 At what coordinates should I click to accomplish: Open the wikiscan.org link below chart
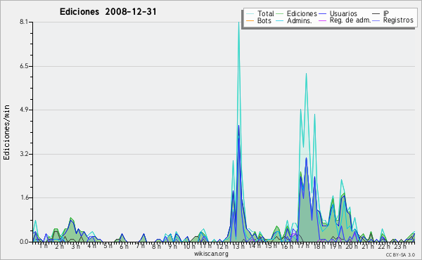click(x=211, y=254)
